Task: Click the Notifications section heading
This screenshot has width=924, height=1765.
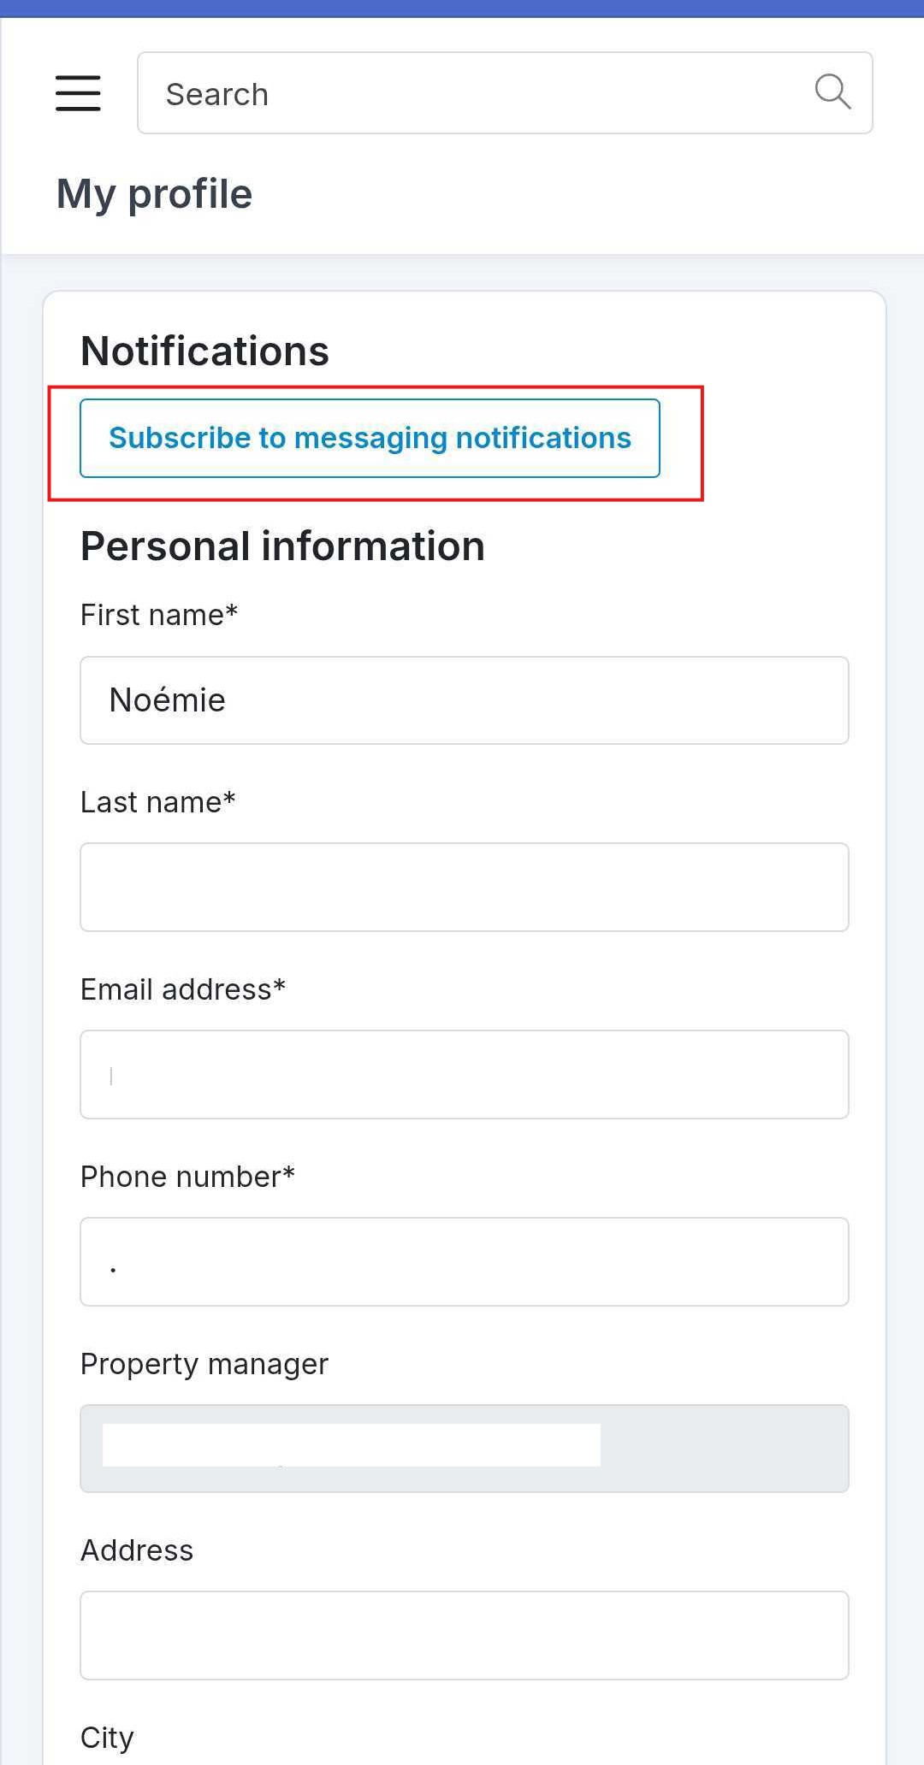Action: (x=204, y=351)
